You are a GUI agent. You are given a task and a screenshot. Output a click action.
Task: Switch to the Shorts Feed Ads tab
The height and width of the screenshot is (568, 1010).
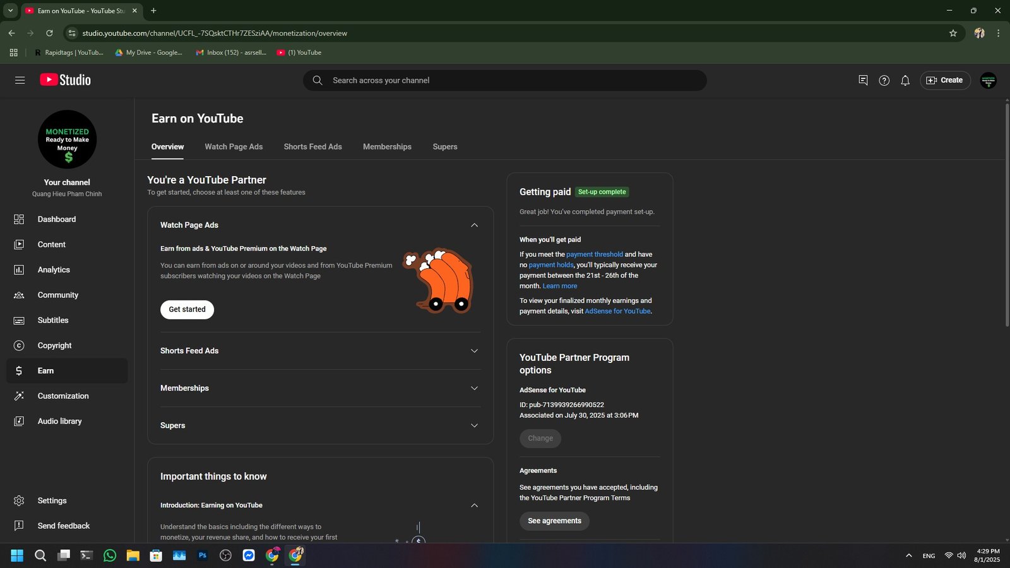click(x=312, y=146)
